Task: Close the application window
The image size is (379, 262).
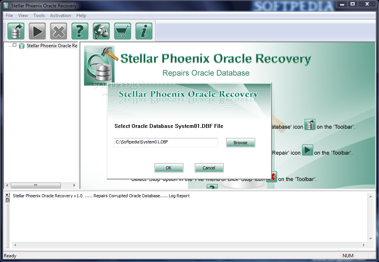Action: 367,4
